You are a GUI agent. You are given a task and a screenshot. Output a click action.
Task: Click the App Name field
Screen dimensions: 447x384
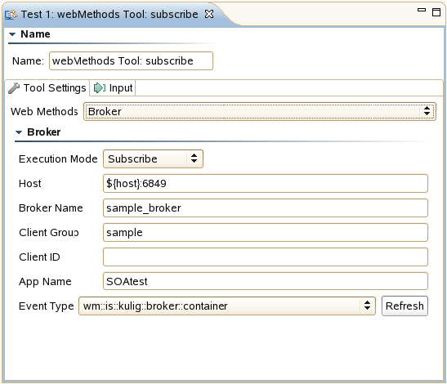coord(266,282)
